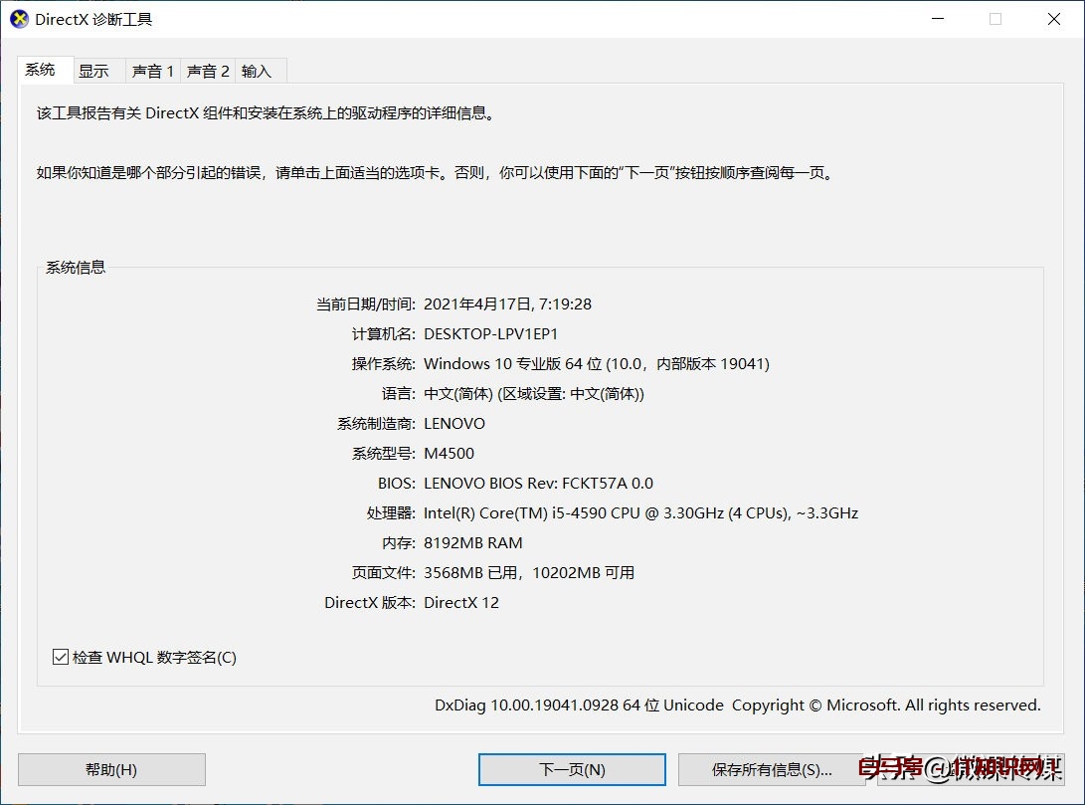Screen dimensions: 1085x805
Task: Click the 8192MB RAM memory text
Action: tap(473, 542)
